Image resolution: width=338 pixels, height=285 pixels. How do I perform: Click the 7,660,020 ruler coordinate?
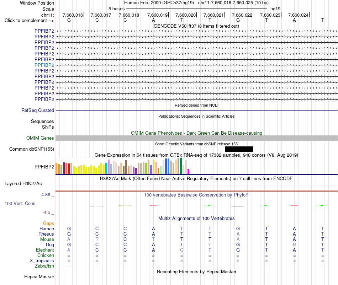[185, 15]
